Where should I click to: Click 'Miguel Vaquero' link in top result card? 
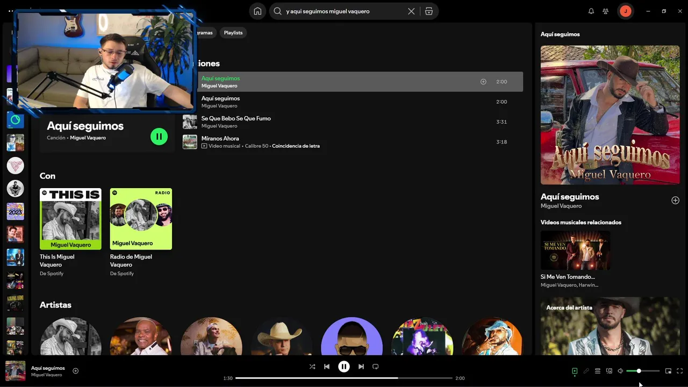[x=88, y=138]
